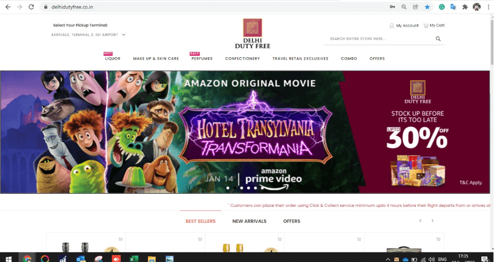Open the Make Up & Skin Care menu
494x262 pixels.
pos(156,58)
